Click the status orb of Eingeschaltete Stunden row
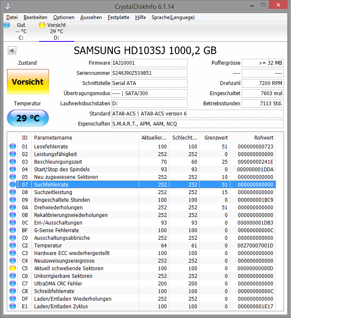 coord(13,200)
